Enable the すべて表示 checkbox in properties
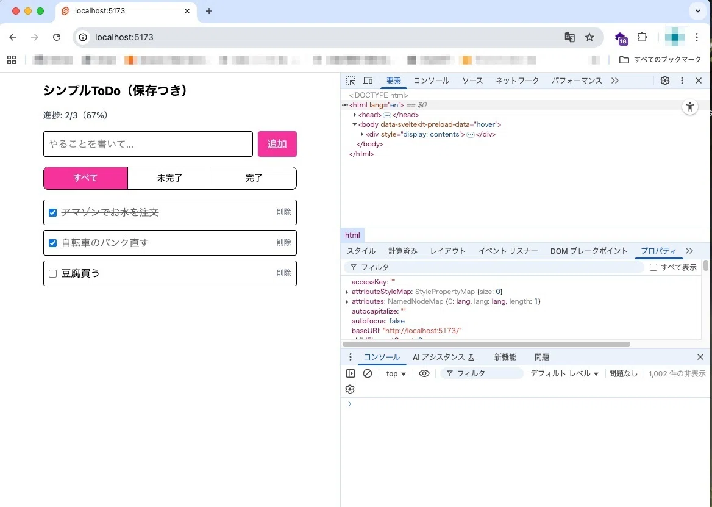The width and height of the screenshot is (712, 507). tap(653, 267)
